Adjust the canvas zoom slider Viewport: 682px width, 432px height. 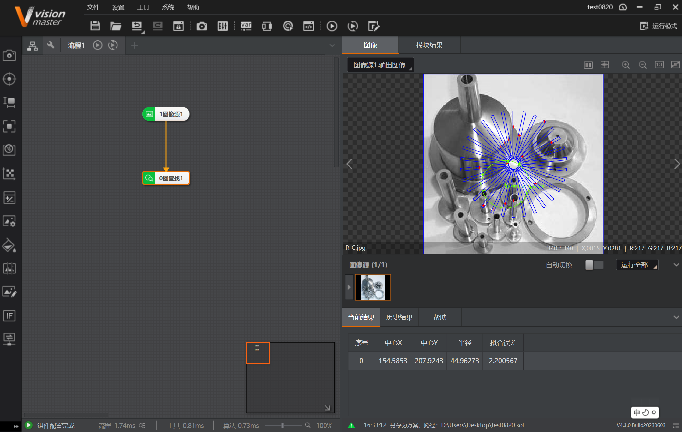(x=283, y=425)
